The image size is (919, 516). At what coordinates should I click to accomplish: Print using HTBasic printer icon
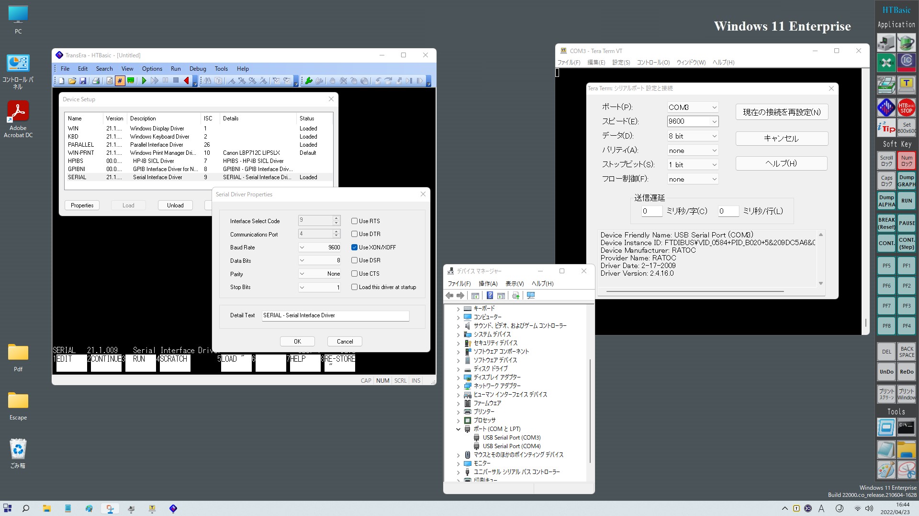96,81
